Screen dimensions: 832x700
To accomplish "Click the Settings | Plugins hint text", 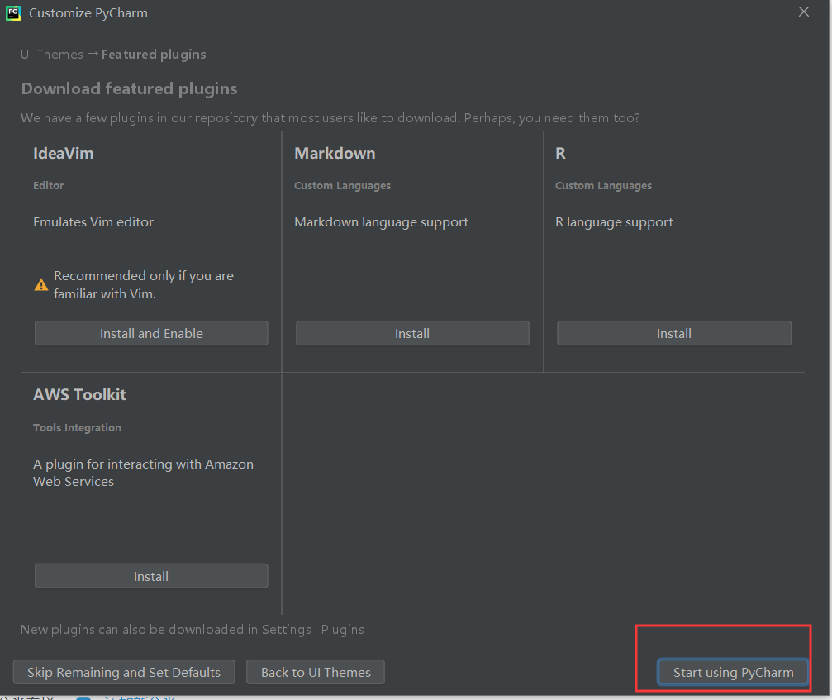I will [192, 630].
